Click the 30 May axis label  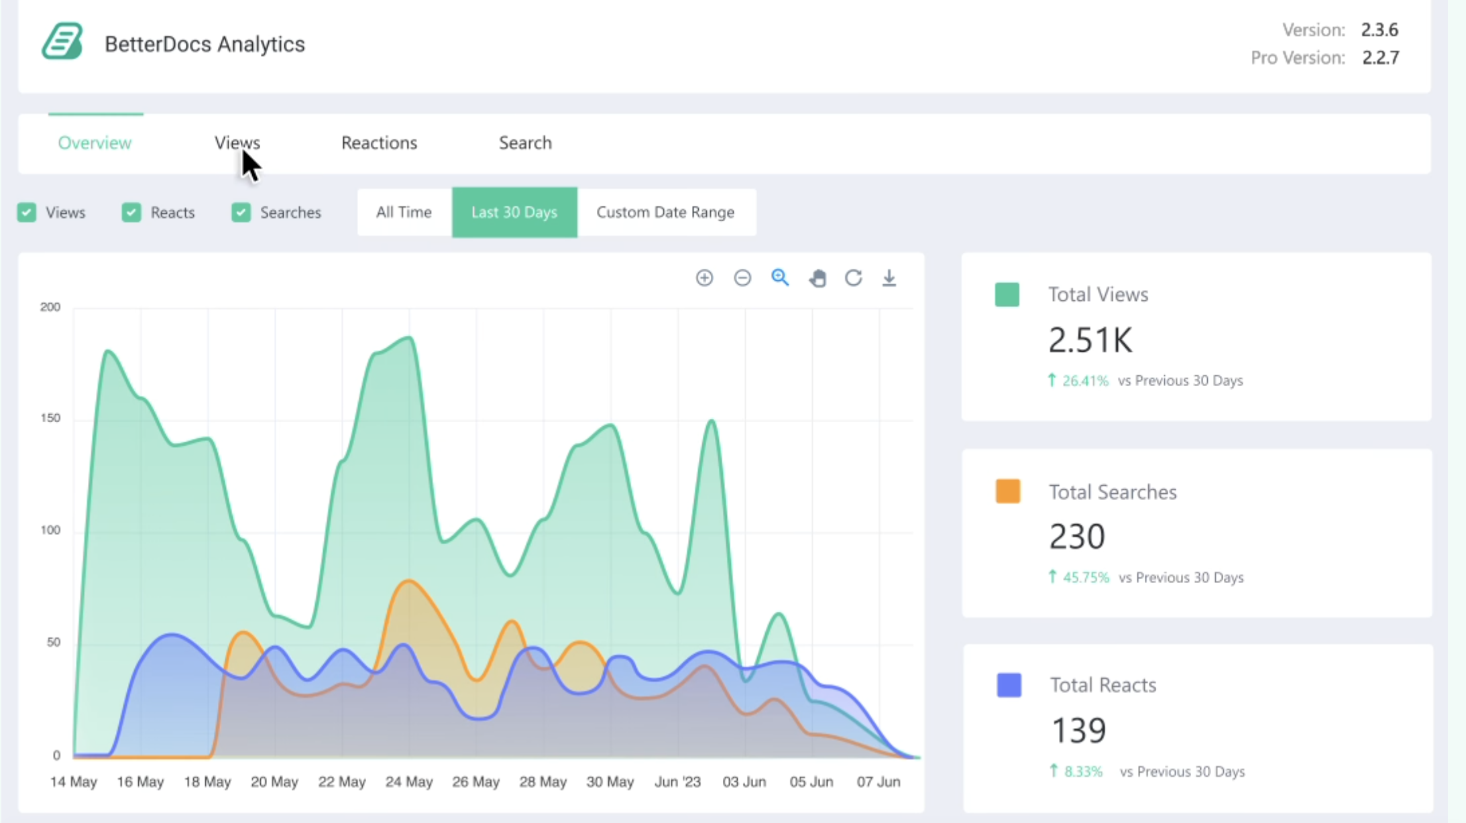(610, 782)
